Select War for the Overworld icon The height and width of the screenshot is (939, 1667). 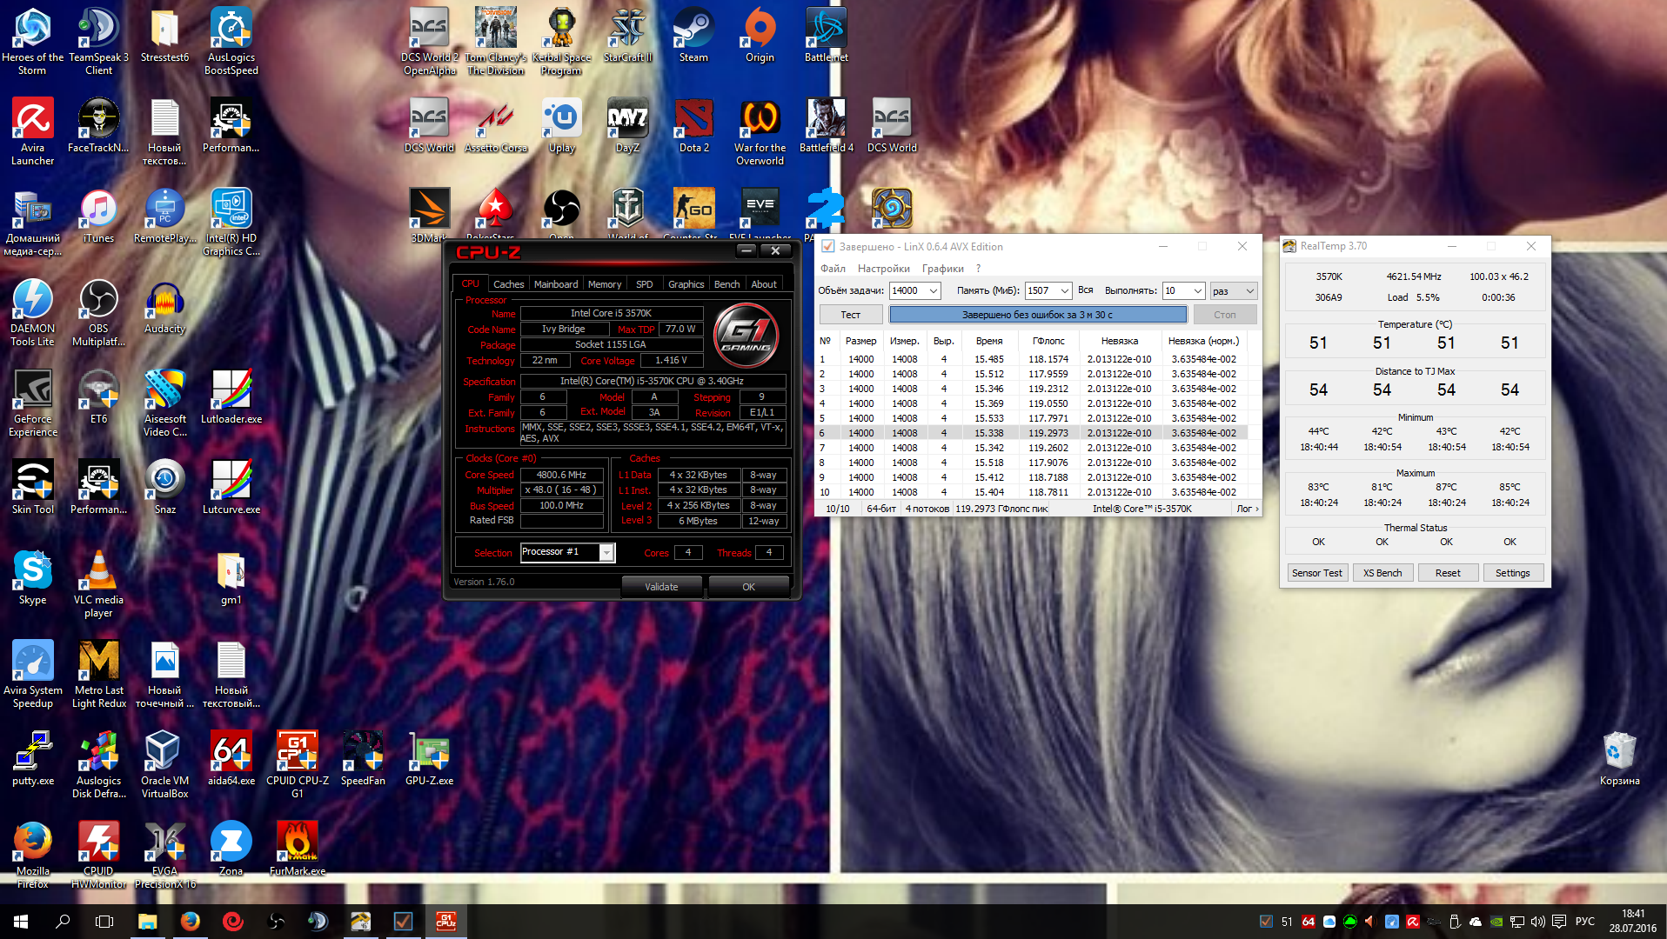(x=760, y=131)
